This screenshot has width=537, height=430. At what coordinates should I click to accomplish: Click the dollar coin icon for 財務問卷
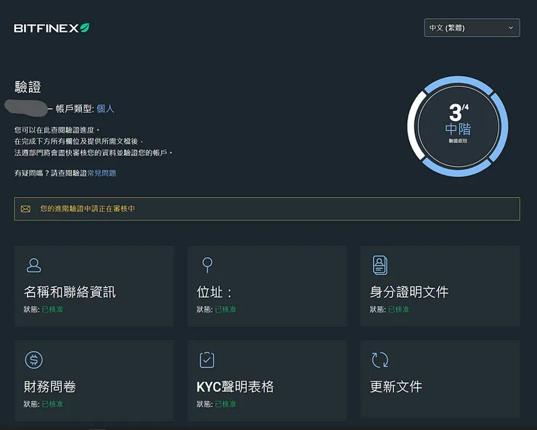point(34,360)
